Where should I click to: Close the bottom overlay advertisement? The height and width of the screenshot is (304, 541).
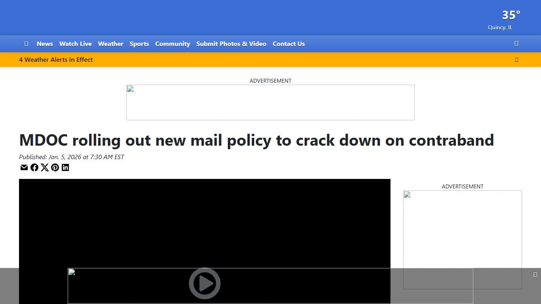(535, 275)
